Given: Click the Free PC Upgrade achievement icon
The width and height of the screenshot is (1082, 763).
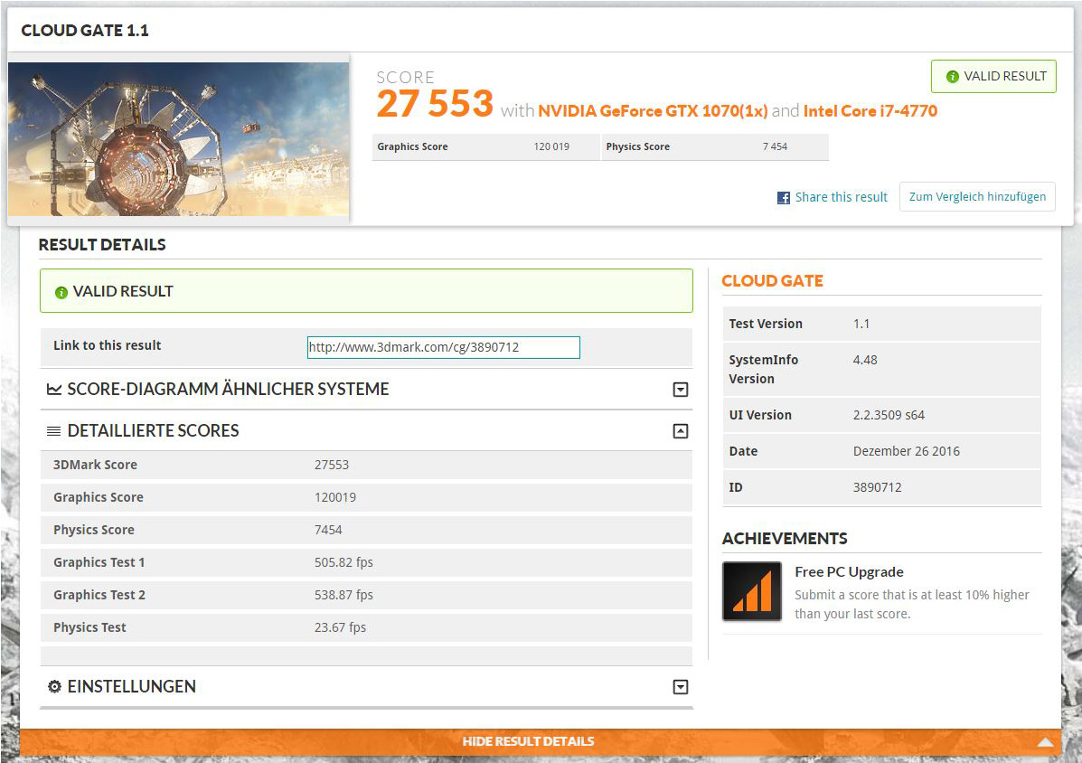Looking at the screenshot, I should pyautogui.click(x=751, y=591).
